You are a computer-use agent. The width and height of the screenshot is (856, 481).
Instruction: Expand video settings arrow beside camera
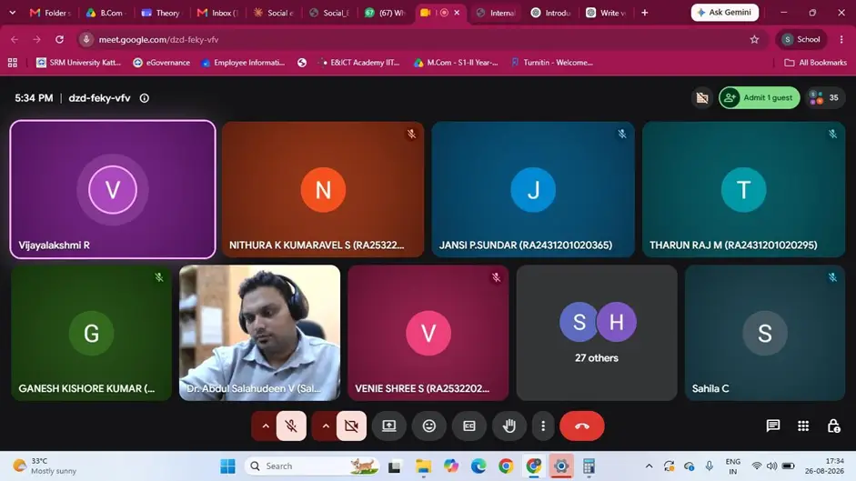tap(326, 426)
